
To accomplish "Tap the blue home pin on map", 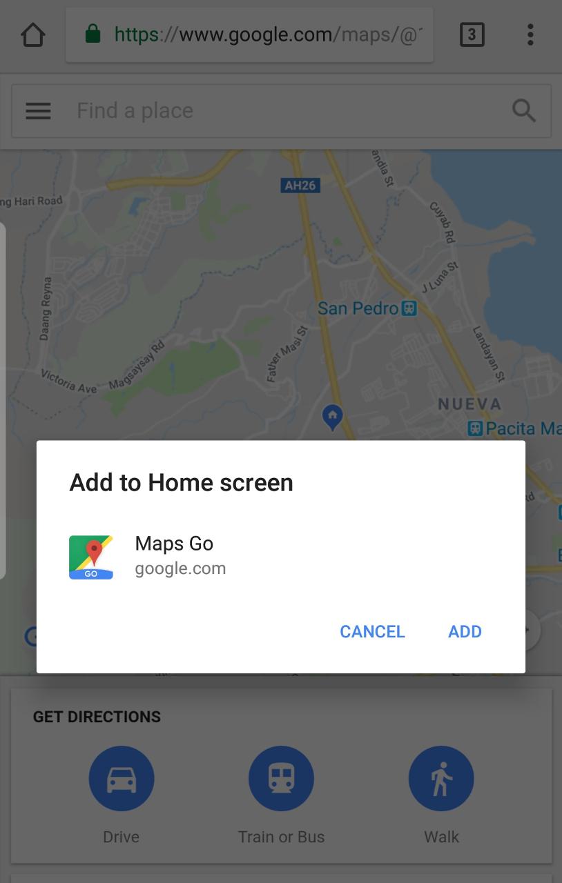I will [333, 417].
